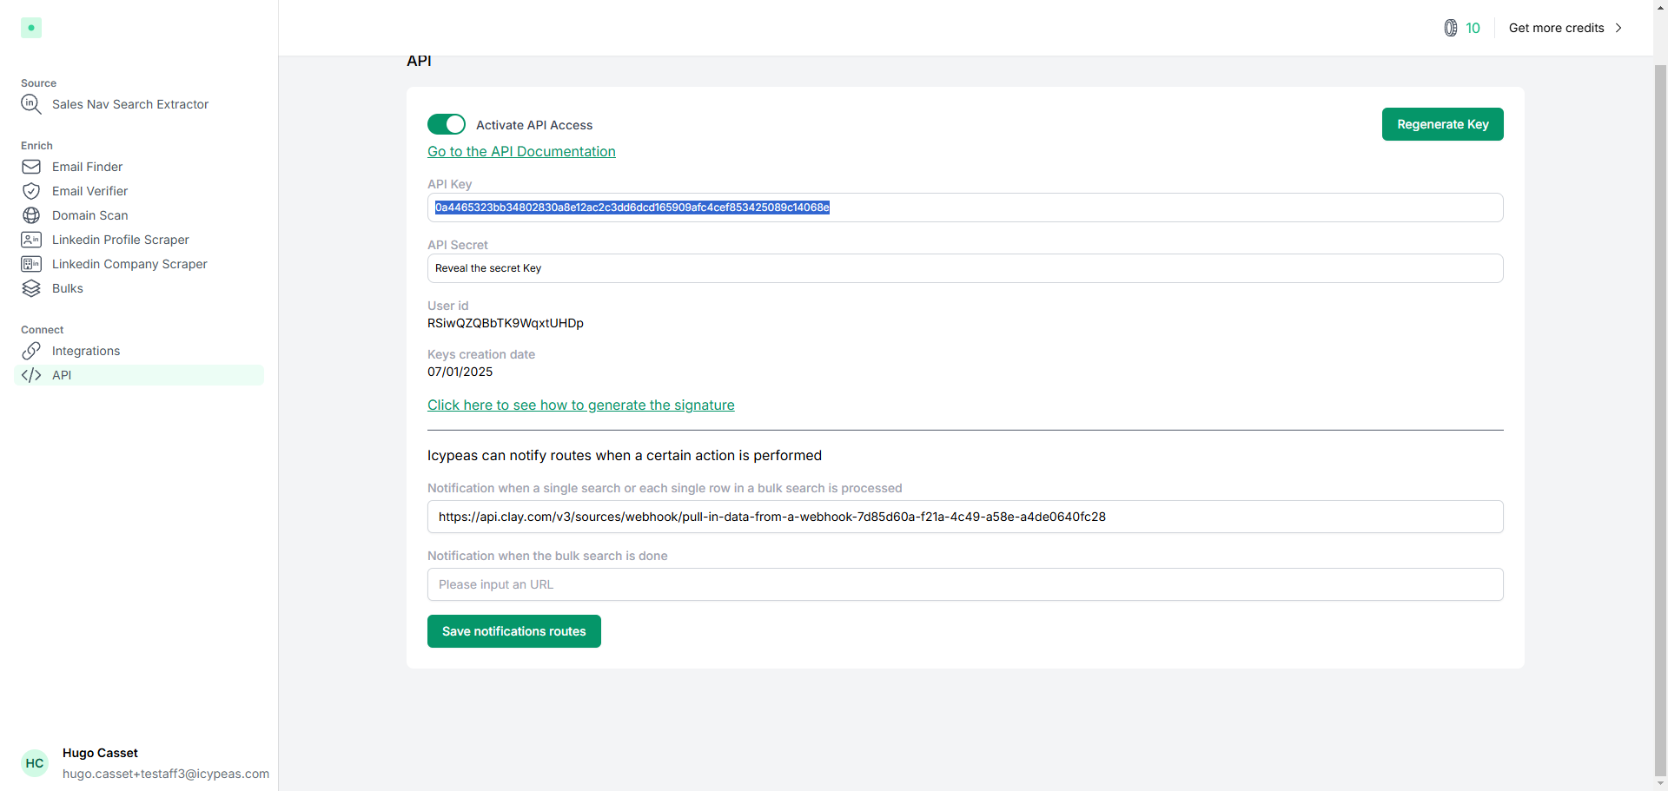Click the hugo.casset+testaff3@icypeas.com email
The image size is (1668, 791).
[x=166, y=774]
